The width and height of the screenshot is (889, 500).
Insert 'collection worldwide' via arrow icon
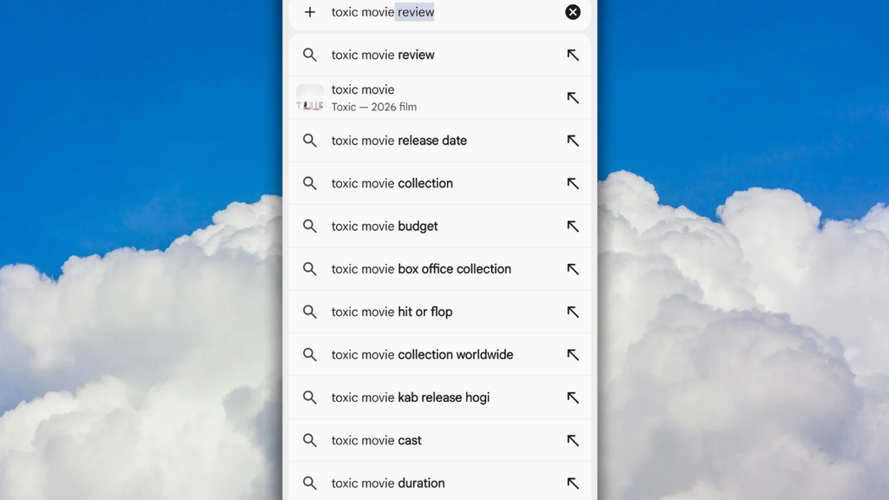[573, 354]
